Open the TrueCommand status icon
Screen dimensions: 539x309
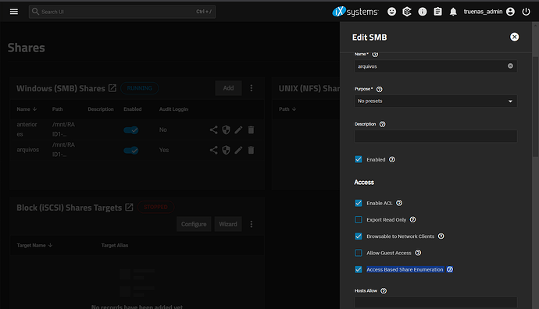point(407,12)
